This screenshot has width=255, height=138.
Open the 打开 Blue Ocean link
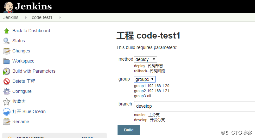[x=29, y=111]
